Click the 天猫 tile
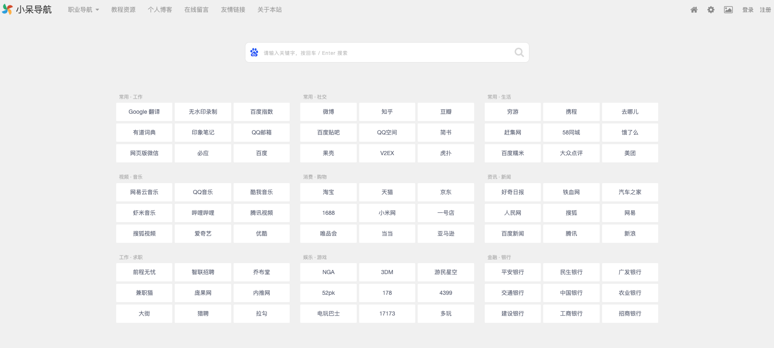The height and width of the screenshot is (348, 774). (387, 192)
